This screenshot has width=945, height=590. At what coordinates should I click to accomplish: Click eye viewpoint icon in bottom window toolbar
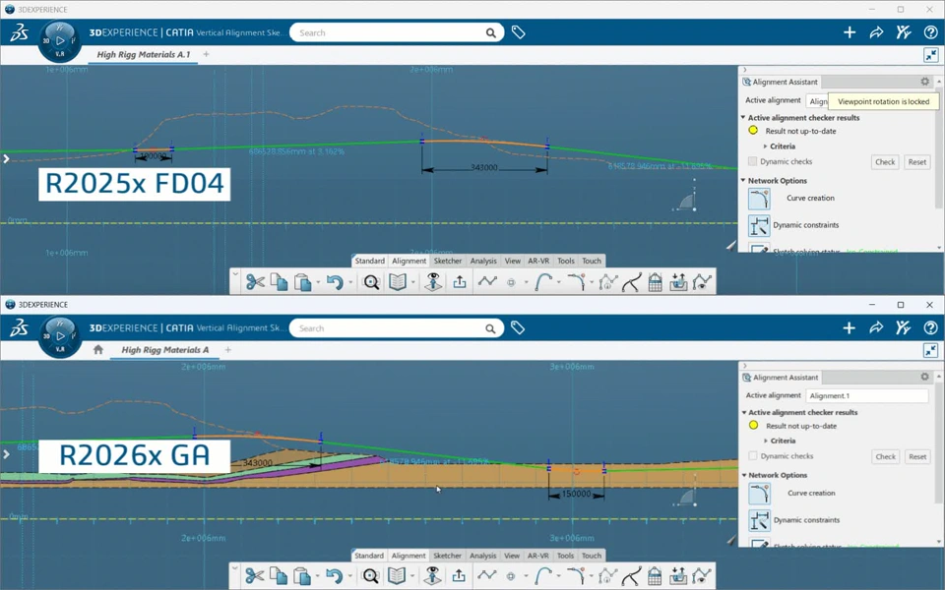tap(432, 576)
